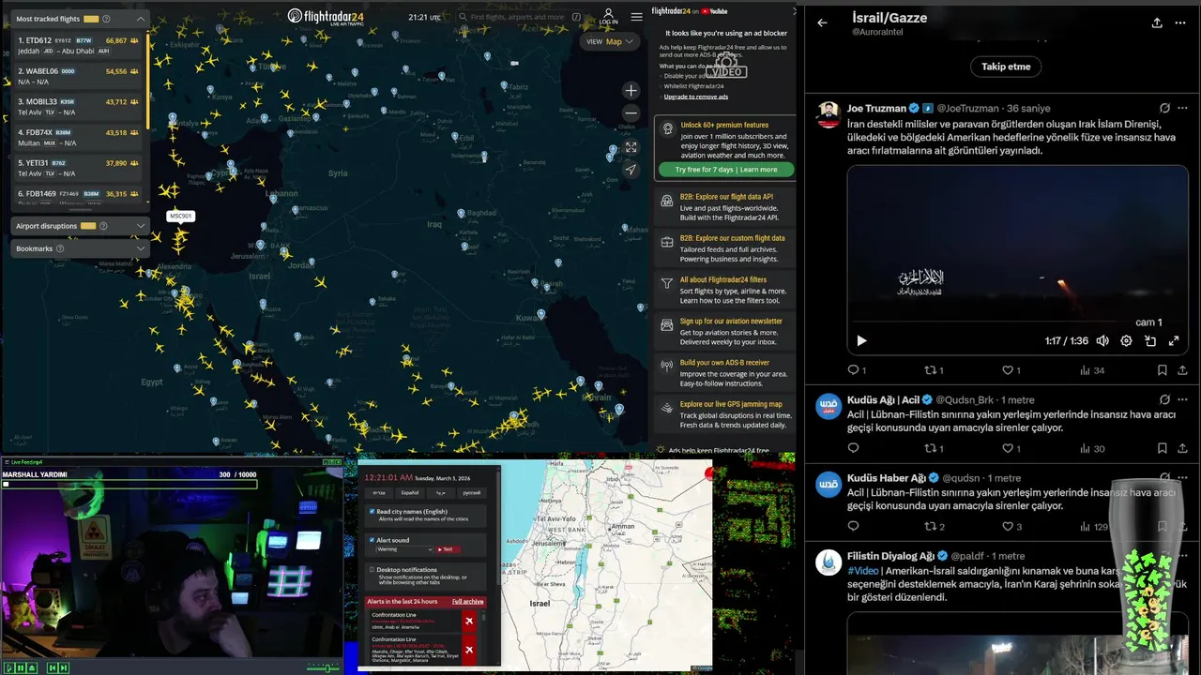Click the Flightradar24 logo
The height and width of the screenshot is (675, 1201).
click(326, 16)
